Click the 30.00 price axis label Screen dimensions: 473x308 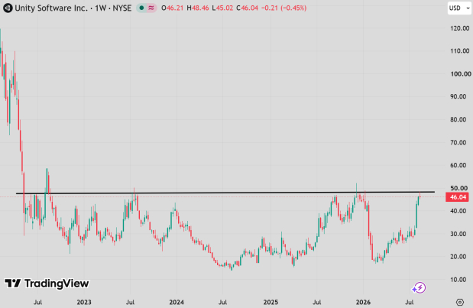click(x=458, y=234)
